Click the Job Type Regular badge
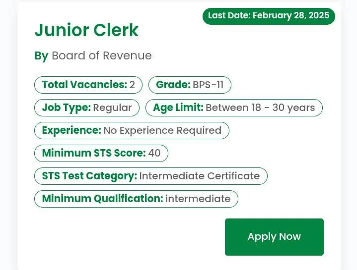This screenshot has height=270, width=357. point(86,108)
